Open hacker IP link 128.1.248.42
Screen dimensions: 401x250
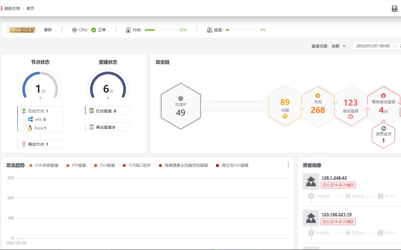pyautogui.click(x=334, y=178)
